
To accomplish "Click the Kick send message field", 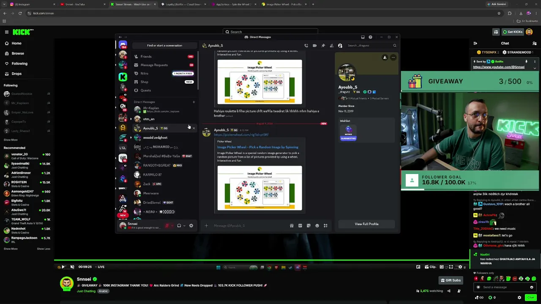I will (x=505, y=287).
